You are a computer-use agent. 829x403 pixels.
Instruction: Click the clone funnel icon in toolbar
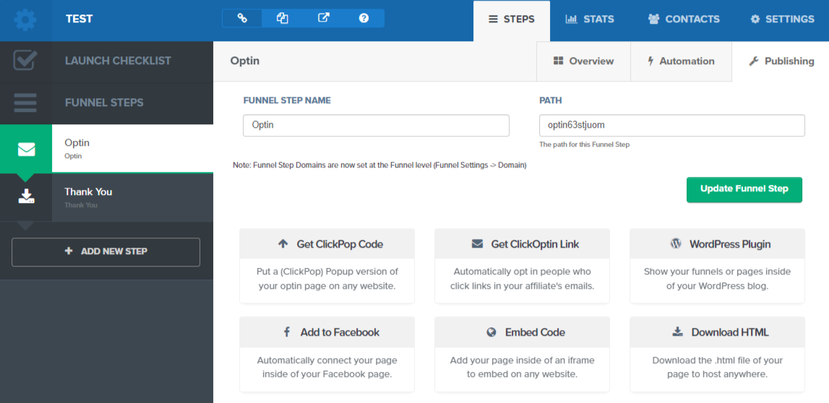click(x=283, y=19)
